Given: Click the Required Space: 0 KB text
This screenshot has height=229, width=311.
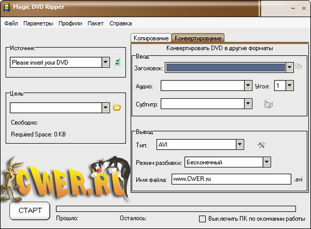Looking at the screenshot, I should click(x=38, y=134).
